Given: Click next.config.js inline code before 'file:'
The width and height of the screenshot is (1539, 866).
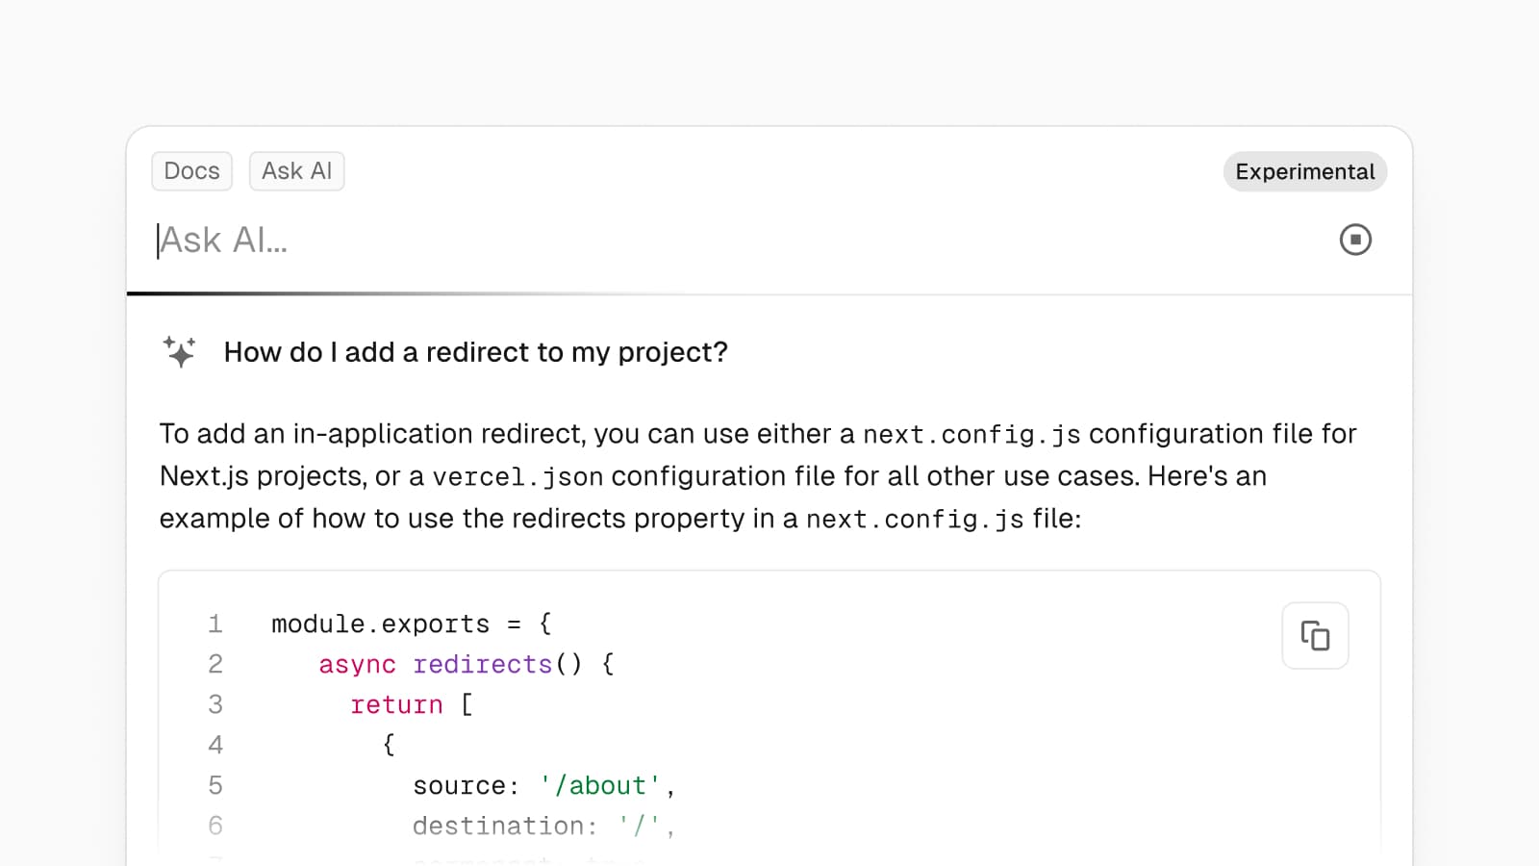Looking at the screenshot, I should tap(914, 520).
